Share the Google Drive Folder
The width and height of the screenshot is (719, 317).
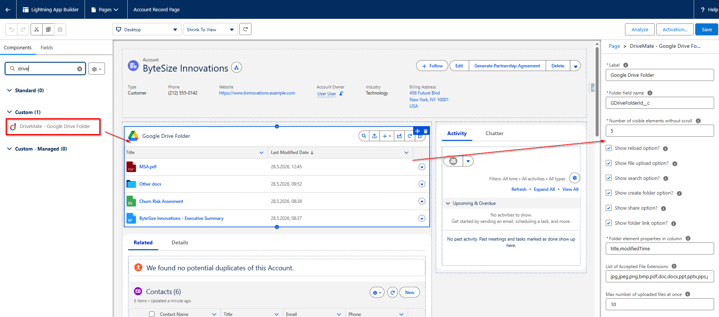399,136
